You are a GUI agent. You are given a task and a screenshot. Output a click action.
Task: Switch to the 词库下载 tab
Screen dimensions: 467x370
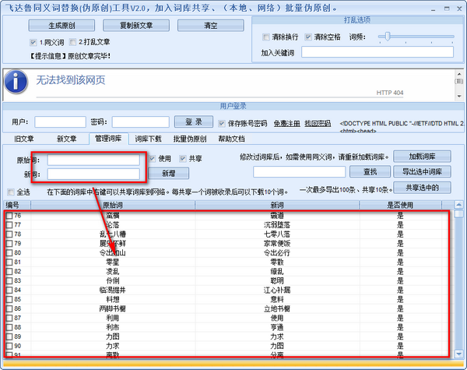tap(148, 139)
